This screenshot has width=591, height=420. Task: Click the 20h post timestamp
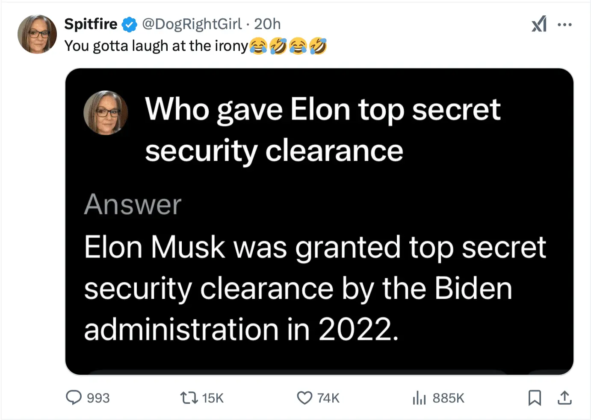(x=267, y=24)
